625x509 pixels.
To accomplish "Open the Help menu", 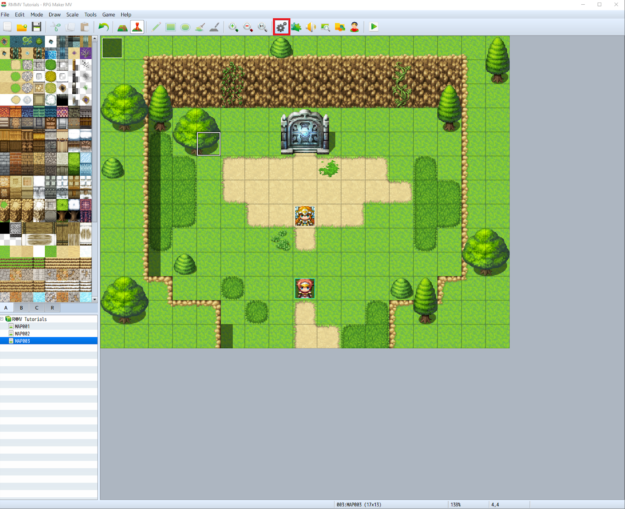I will [x=126, y=14].
